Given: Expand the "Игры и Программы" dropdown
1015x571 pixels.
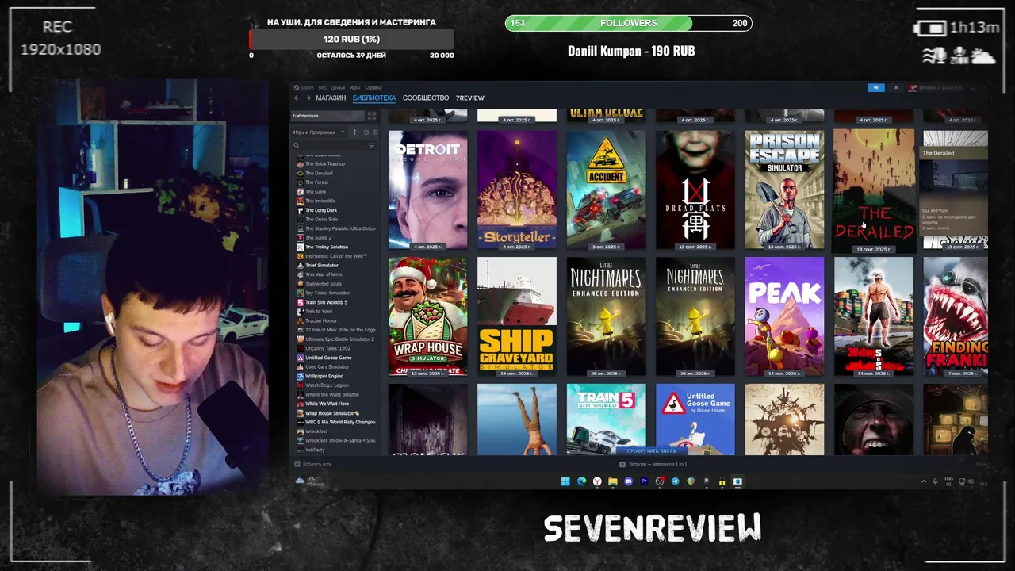Looking at the screenshot, I should coord(319,132).
